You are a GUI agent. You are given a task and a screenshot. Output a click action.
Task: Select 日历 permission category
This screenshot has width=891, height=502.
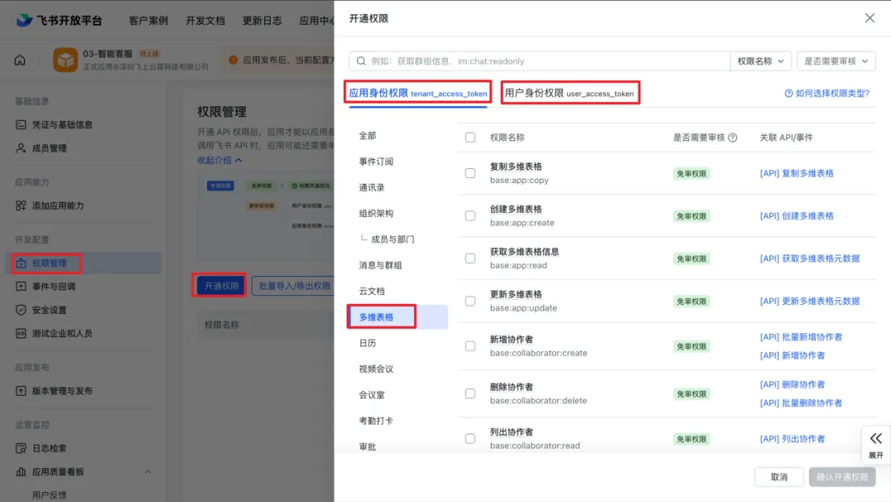coord(368,343)
